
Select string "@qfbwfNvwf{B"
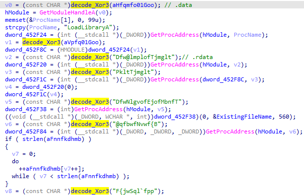[138, 125]
